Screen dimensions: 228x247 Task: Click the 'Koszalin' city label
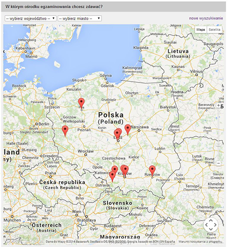pyautogui.click(x=74, y=89)
